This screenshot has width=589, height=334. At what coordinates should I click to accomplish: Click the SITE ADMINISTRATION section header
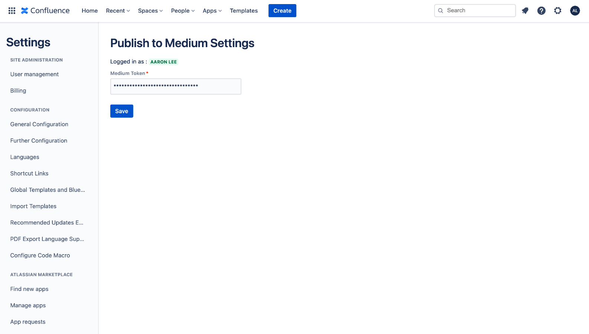36,60
